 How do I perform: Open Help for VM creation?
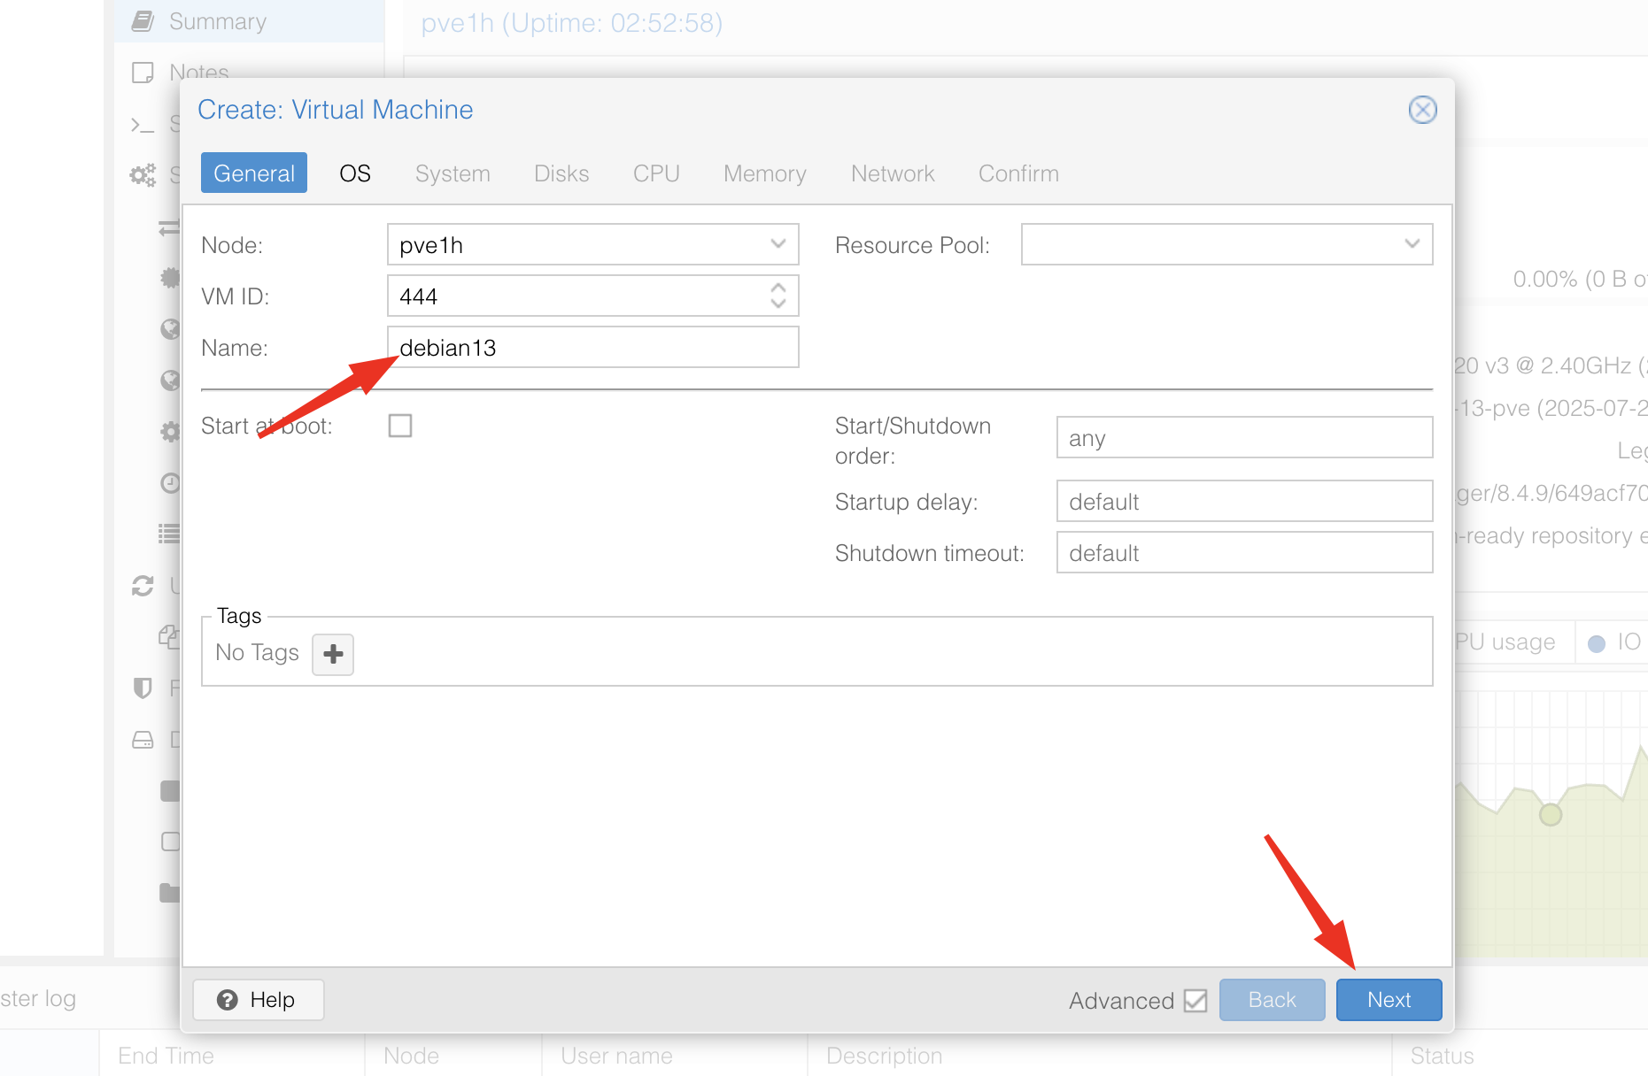point(258,1000)
